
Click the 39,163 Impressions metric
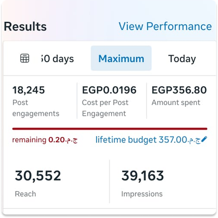click(x=143, y=183)
